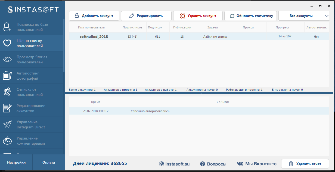
Task: Switch to the "Настройки" tab
Action: [x=16, y=162]
